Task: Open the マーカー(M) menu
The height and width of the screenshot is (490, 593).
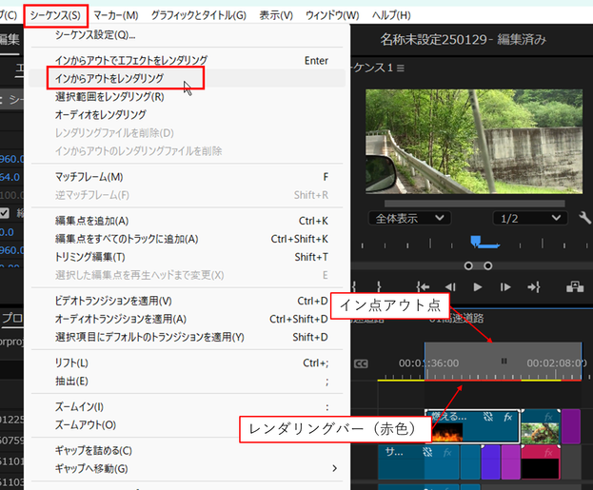Action: [x=116, y=15]
